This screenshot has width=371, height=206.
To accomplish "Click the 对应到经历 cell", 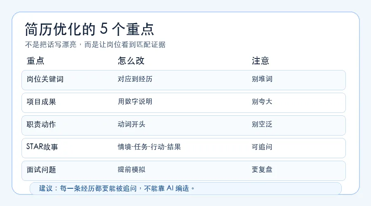I will coord(135,79).
